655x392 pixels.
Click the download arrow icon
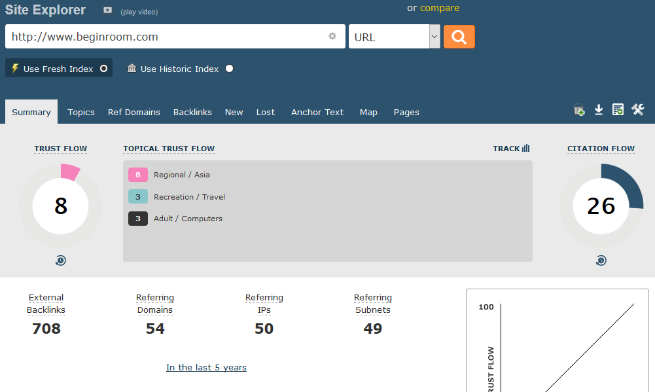[599, 109]
